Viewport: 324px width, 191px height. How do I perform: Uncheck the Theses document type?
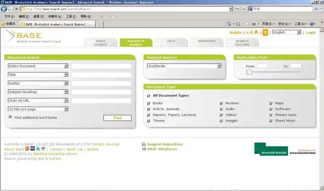pyautogui.click(x=148, y=121)
